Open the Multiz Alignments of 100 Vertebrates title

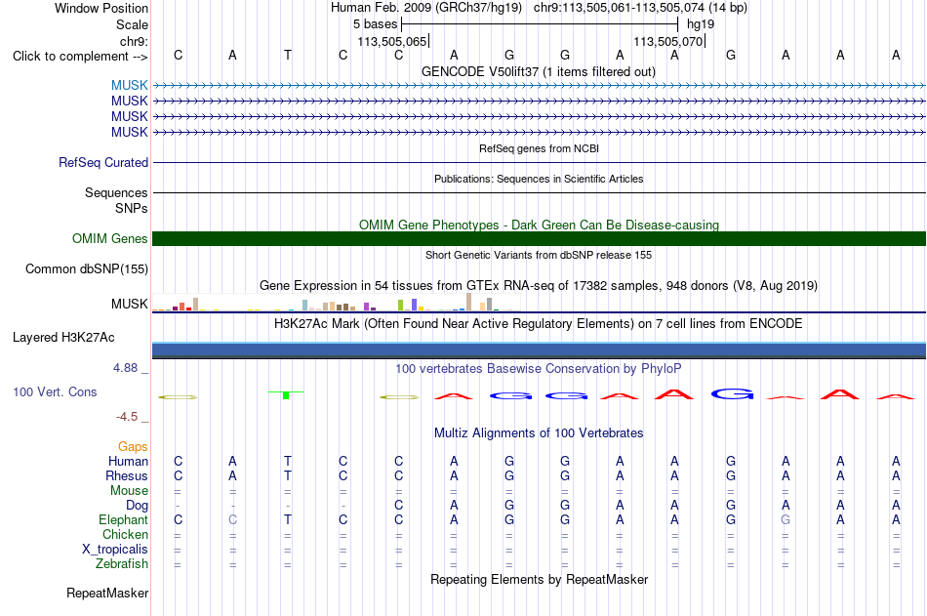tap(539, 433)
